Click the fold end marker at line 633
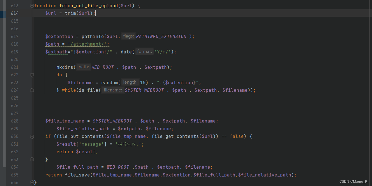This screenshot has height=186, width=372. [32, 159]
